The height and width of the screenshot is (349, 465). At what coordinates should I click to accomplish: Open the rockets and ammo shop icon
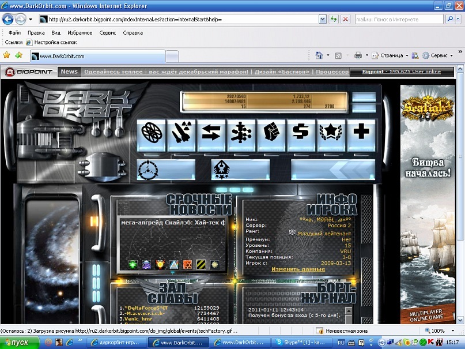click(182, 133)
